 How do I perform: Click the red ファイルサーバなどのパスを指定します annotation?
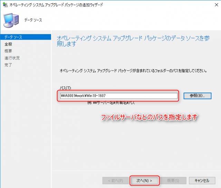[148, 117]
